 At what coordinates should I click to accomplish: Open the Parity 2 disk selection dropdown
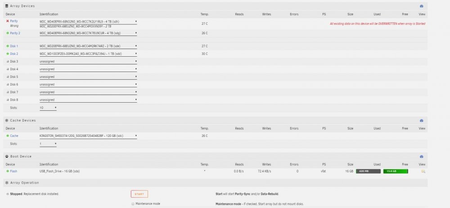click(x=88, y=33)
